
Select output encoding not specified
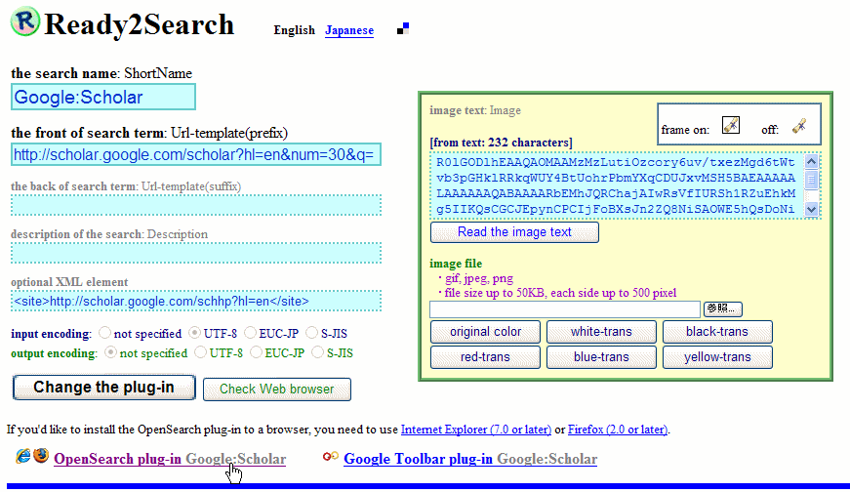110,352
